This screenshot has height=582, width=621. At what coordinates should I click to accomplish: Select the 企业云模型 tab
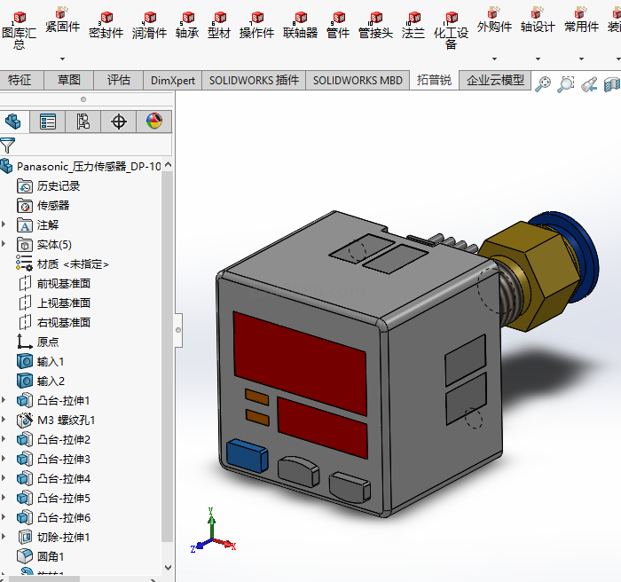click(495, 80)
